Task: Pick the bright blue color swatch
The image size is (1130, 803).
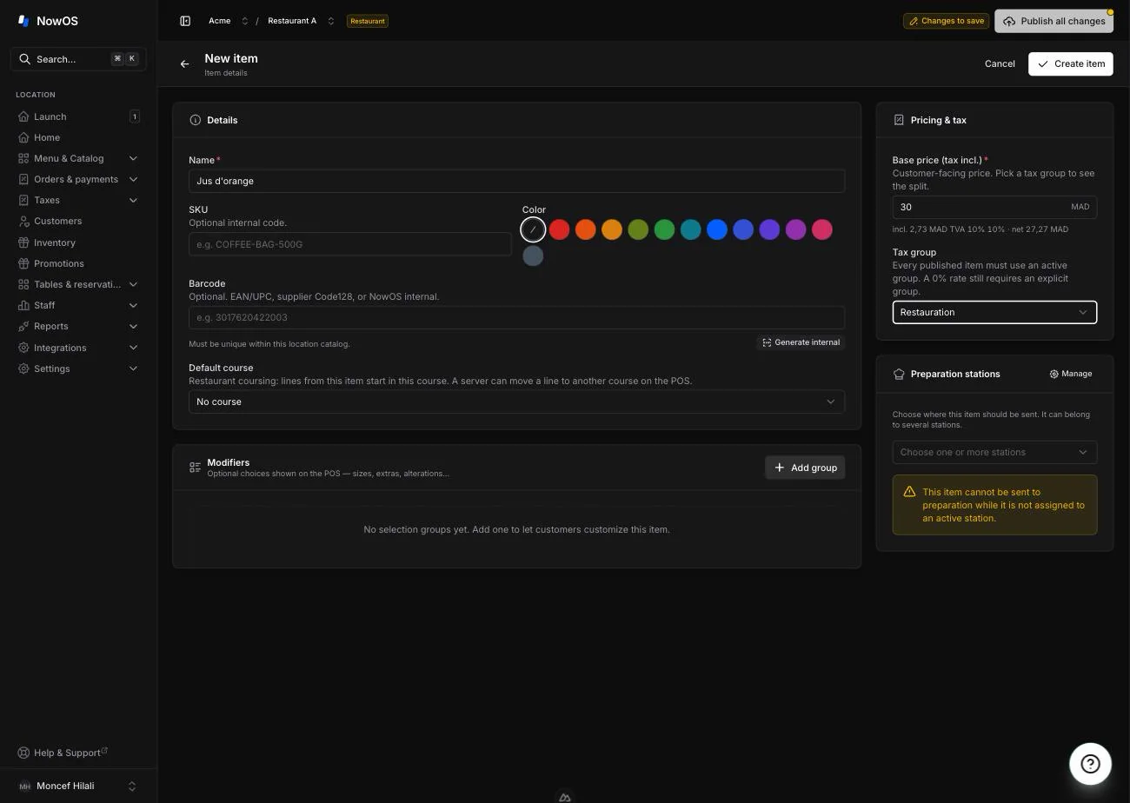Action: [x=717, y=229]
